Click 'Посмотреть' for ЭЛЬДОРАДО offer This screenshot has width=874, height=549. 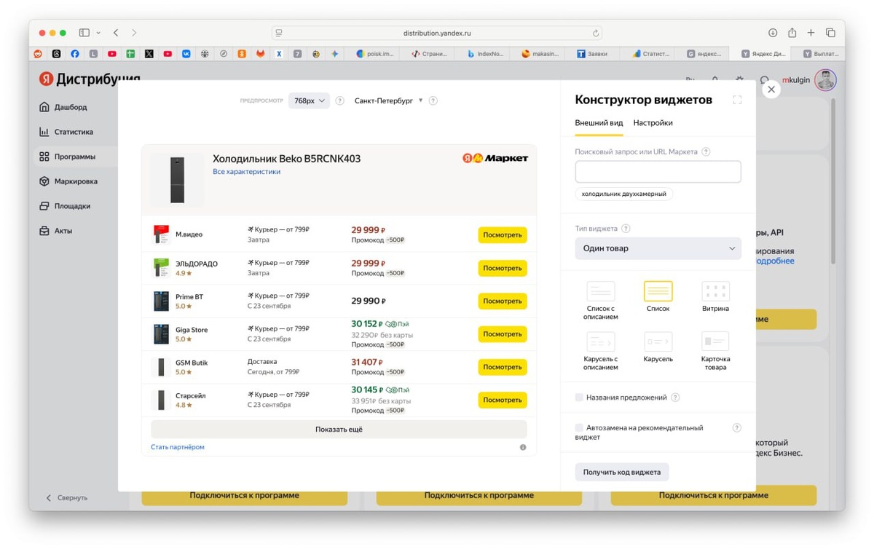pos(503,268)
